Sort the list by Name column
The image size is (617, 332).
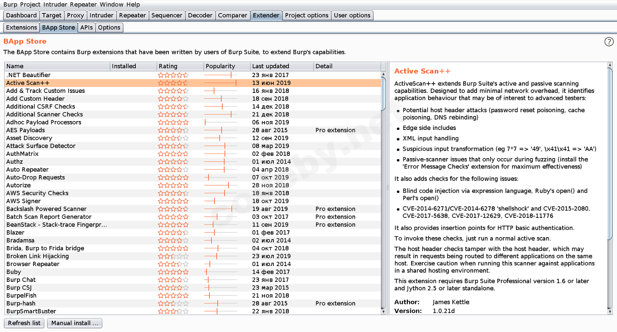coord(57,66)
